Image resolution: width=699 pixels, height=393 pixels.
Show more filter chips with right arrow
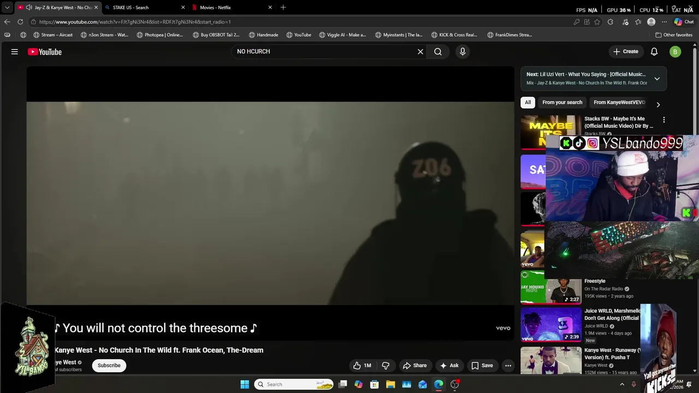[658, 105]
